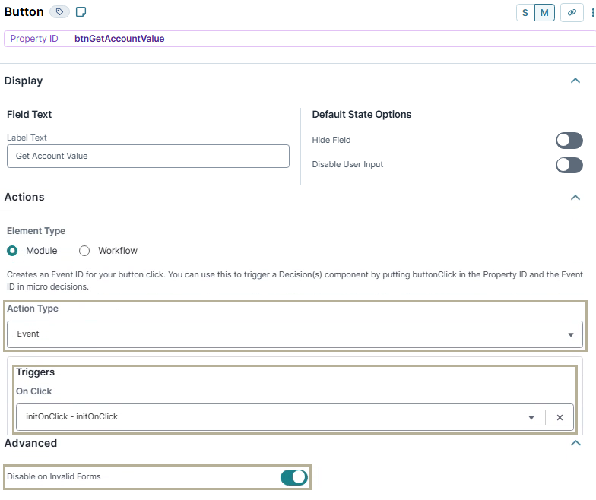Select the Module radio button
The image size is (596, 500).
pos(12,251)
